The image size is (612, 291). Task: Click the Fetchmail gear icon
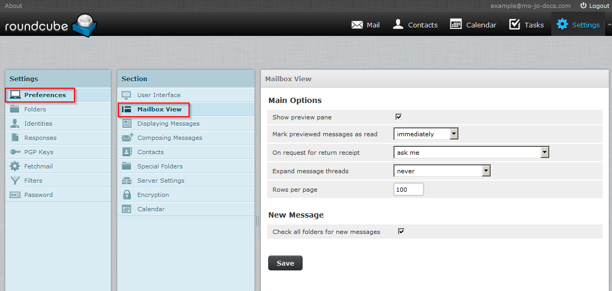[x=15, y=166]
